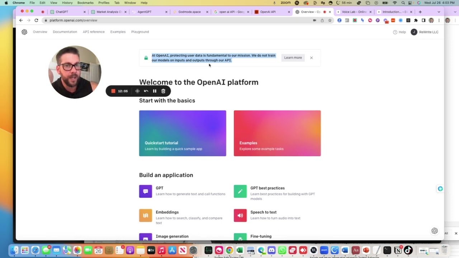The width and height of the screenshot is (459, 258).
Task: Click the green lock icon in banner
Action: coord(146,58)
